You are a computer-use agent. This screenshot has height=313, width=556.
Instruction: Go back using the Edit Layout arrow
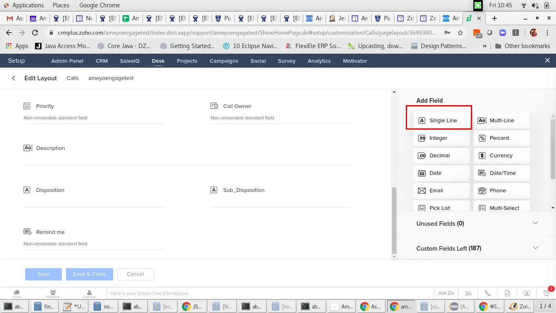click(13, 78)
